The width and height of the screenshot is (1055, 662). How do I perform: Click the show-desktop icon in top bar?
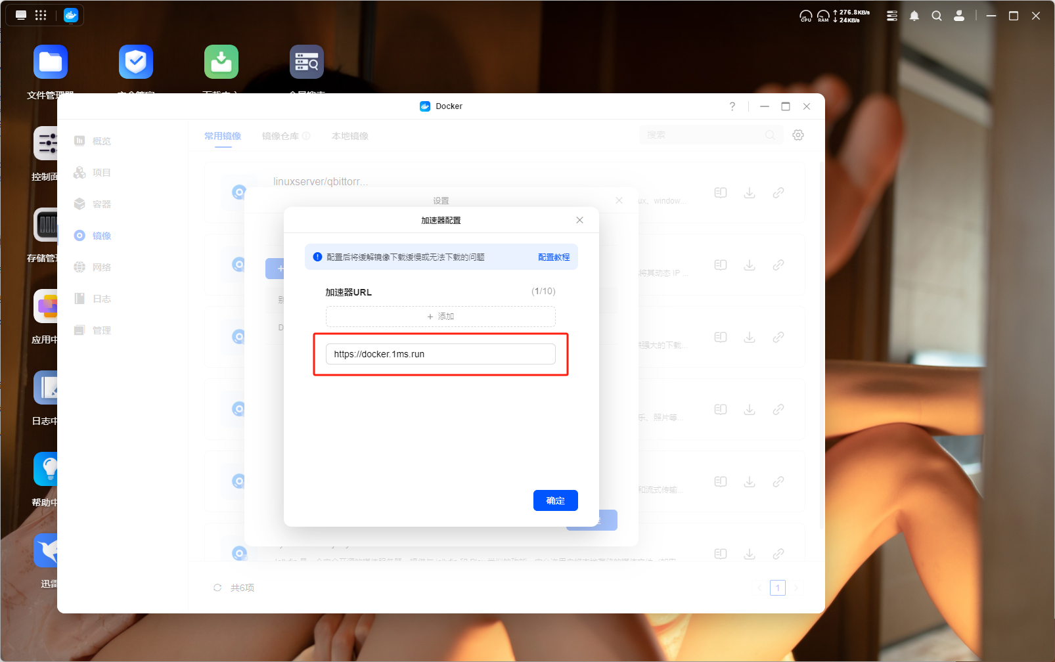click(x=21, y=15)
